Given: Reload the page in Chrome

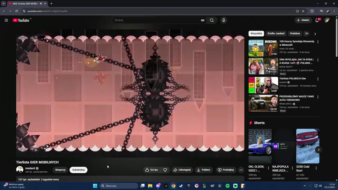Looking at the screenshot, I should [16, 11].
